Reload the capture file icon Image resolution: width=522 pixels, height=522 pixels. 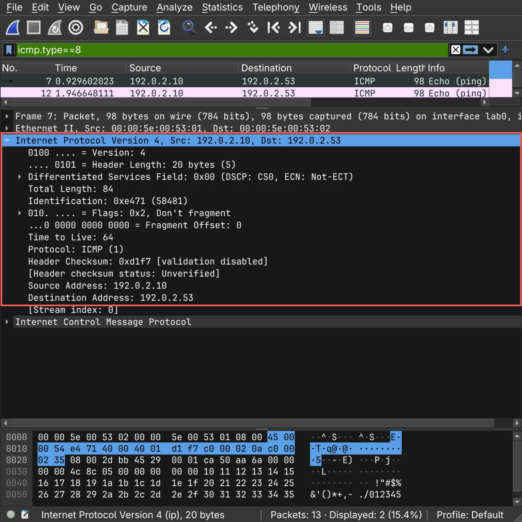164,28
